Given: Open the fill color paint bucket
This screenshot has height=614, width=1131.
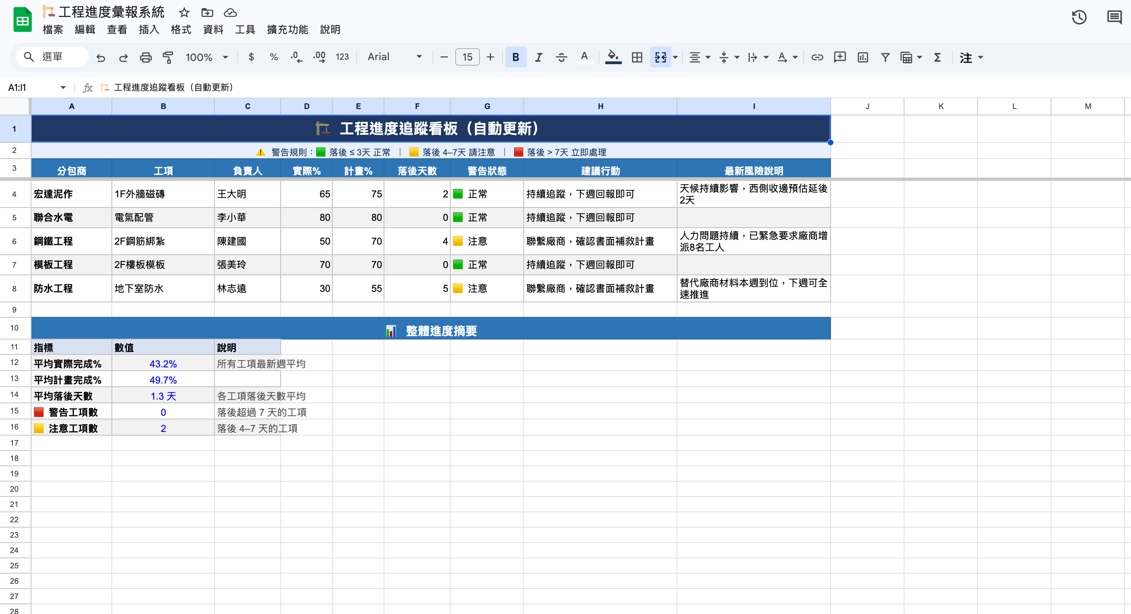Looking at the screenshot, I should (613, 57).
